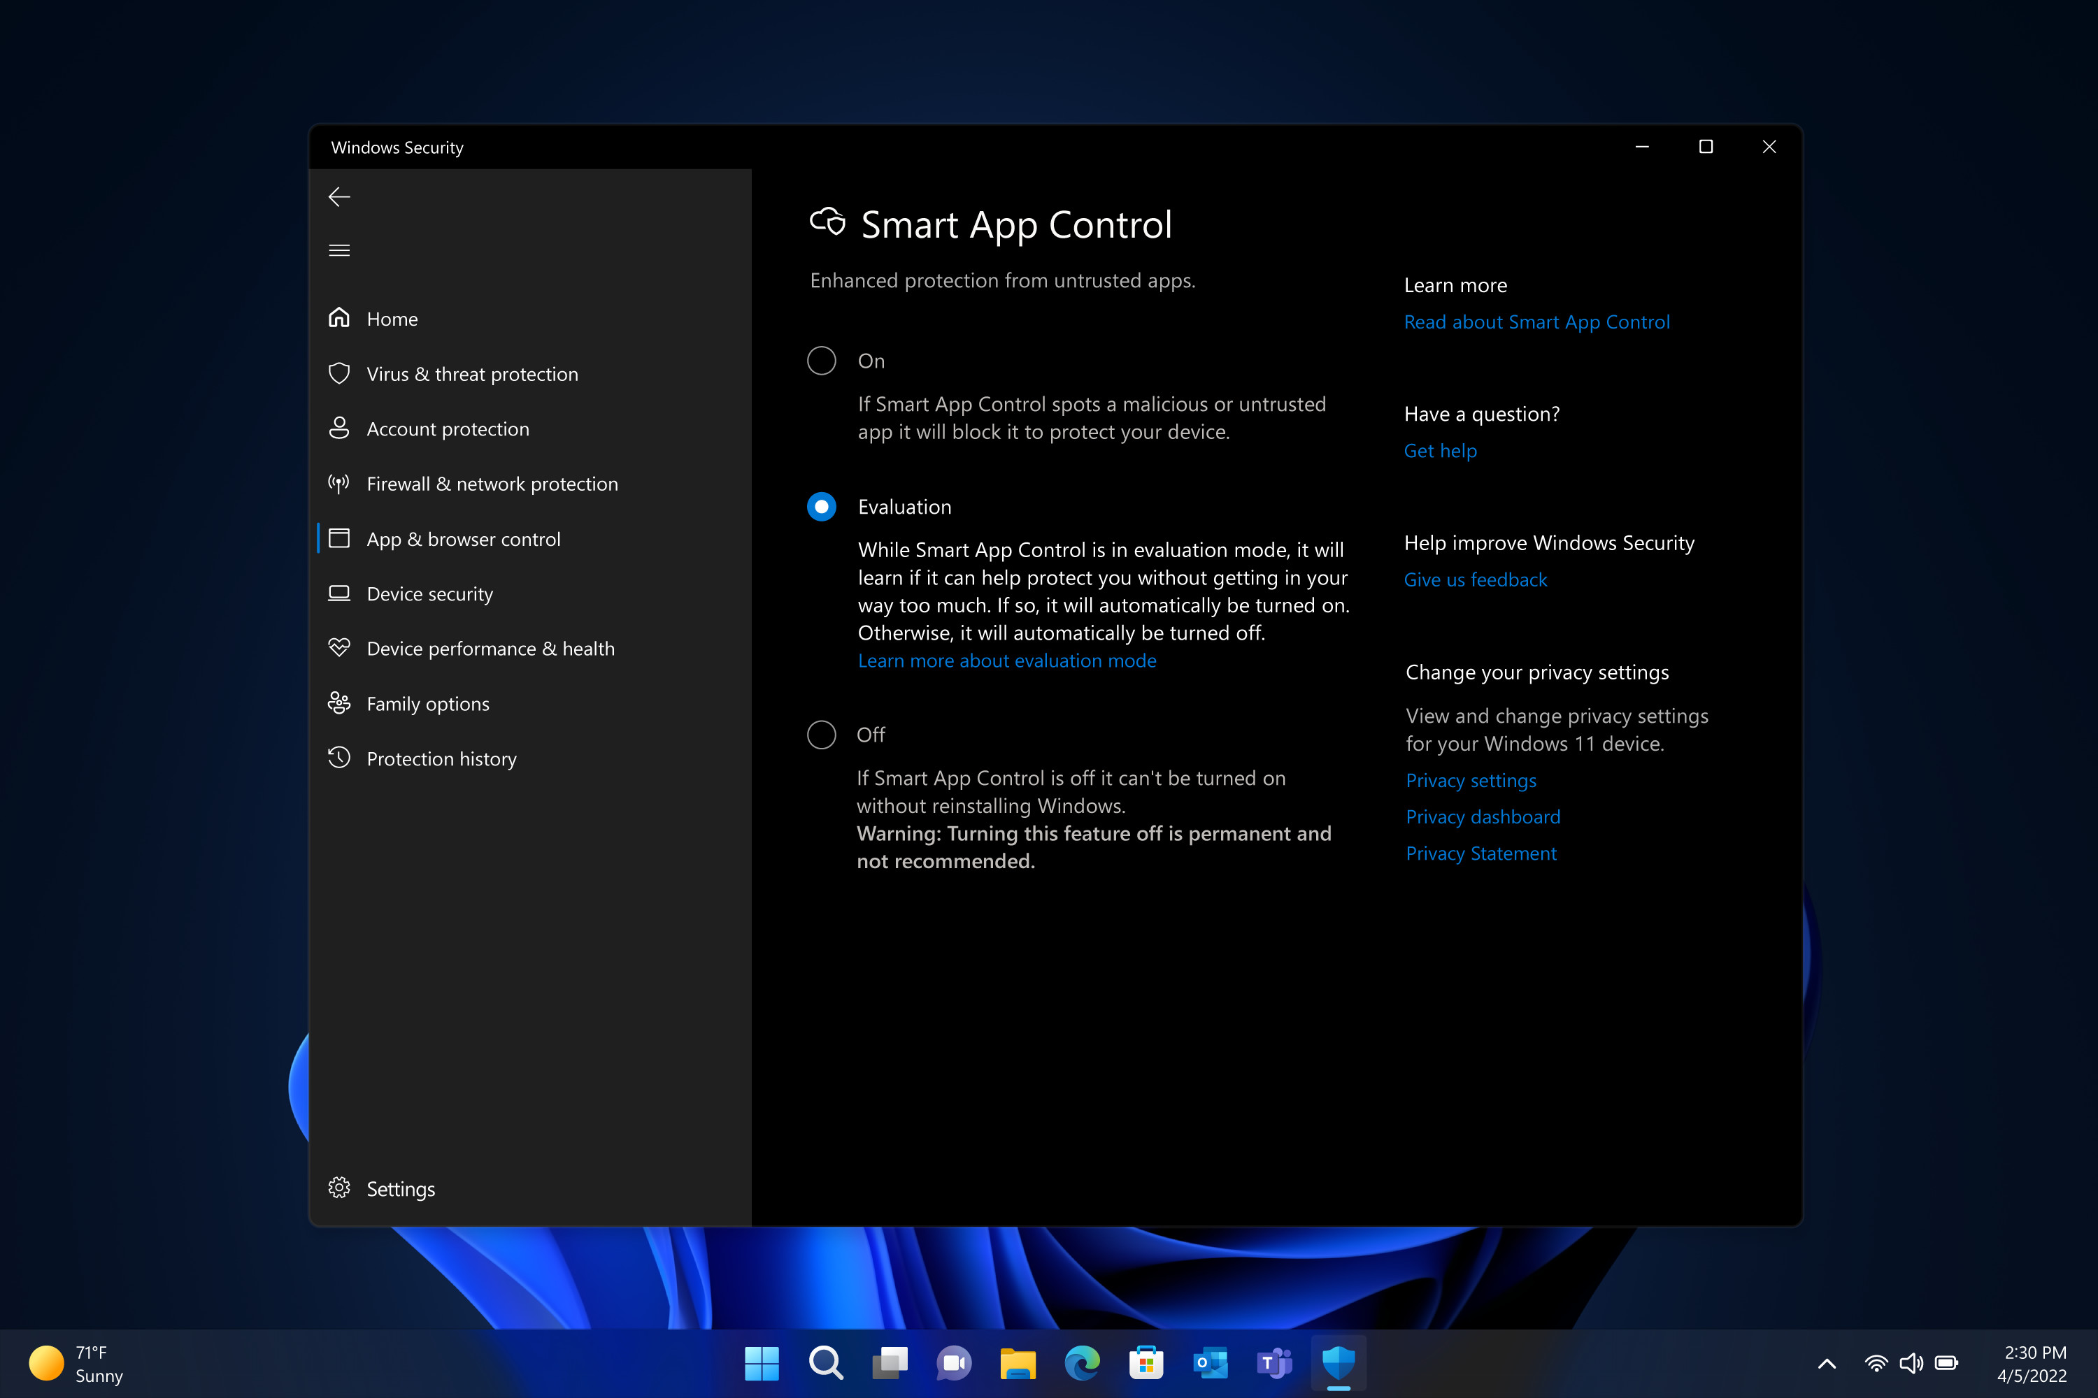This screenshot has height=1398, width=2098.
Task: Open the Read about Smart App Control link
Action: coord(1537,322)
